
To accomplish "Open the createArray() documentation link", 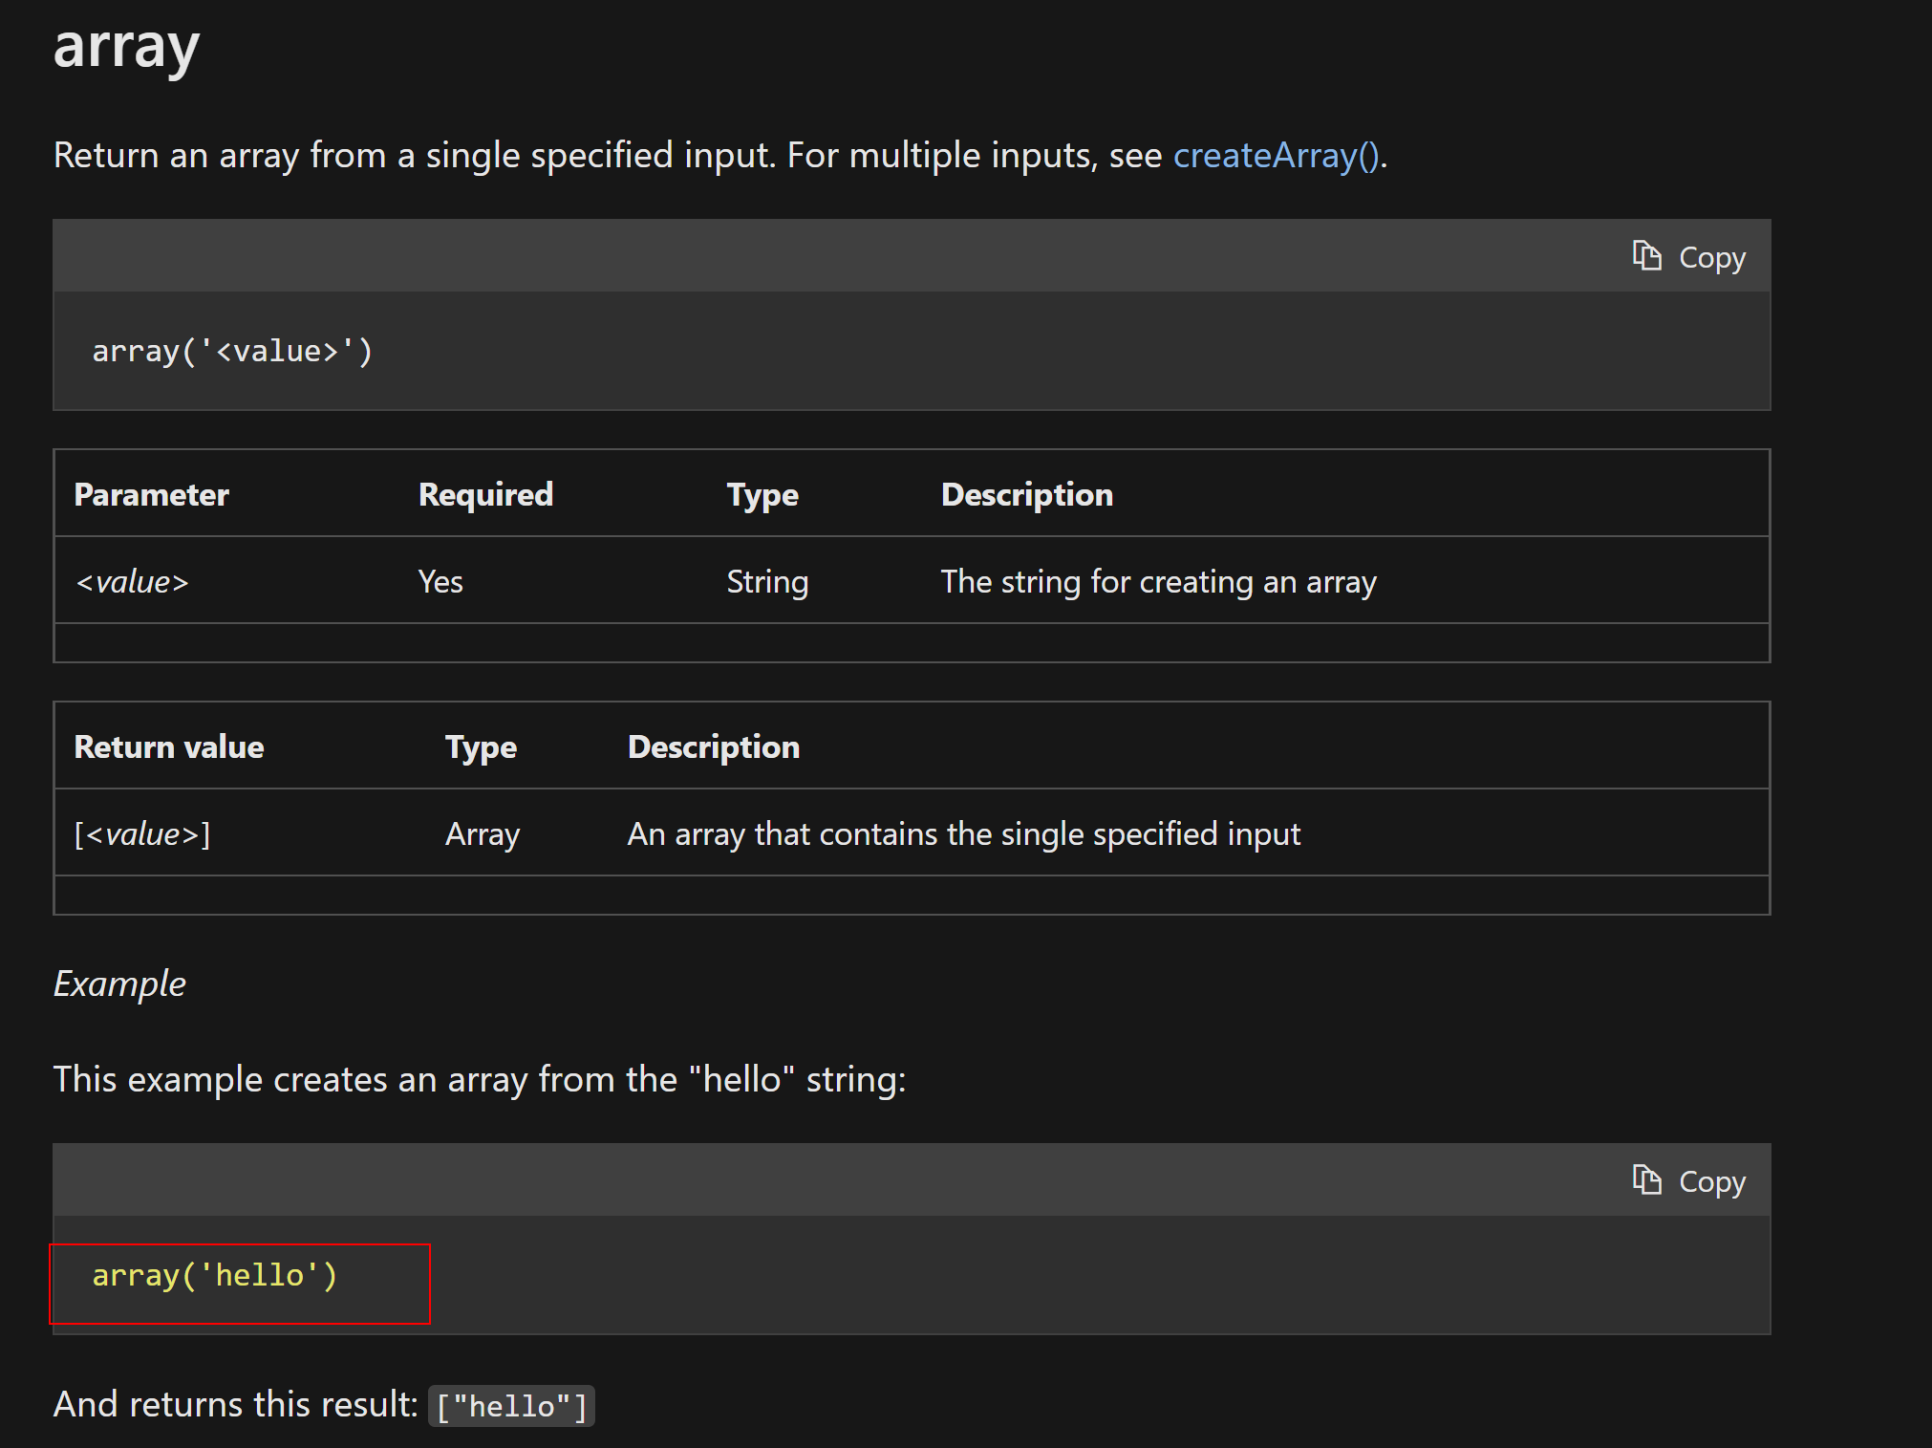I will tap(1277, 155).
